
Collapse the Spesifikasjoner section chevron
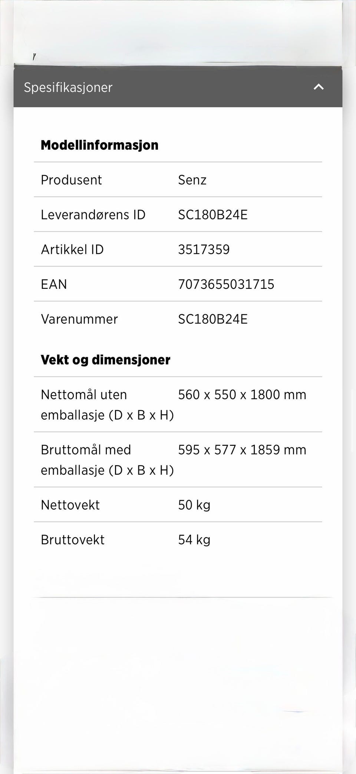pyautogui.click(x=319, y=87)
